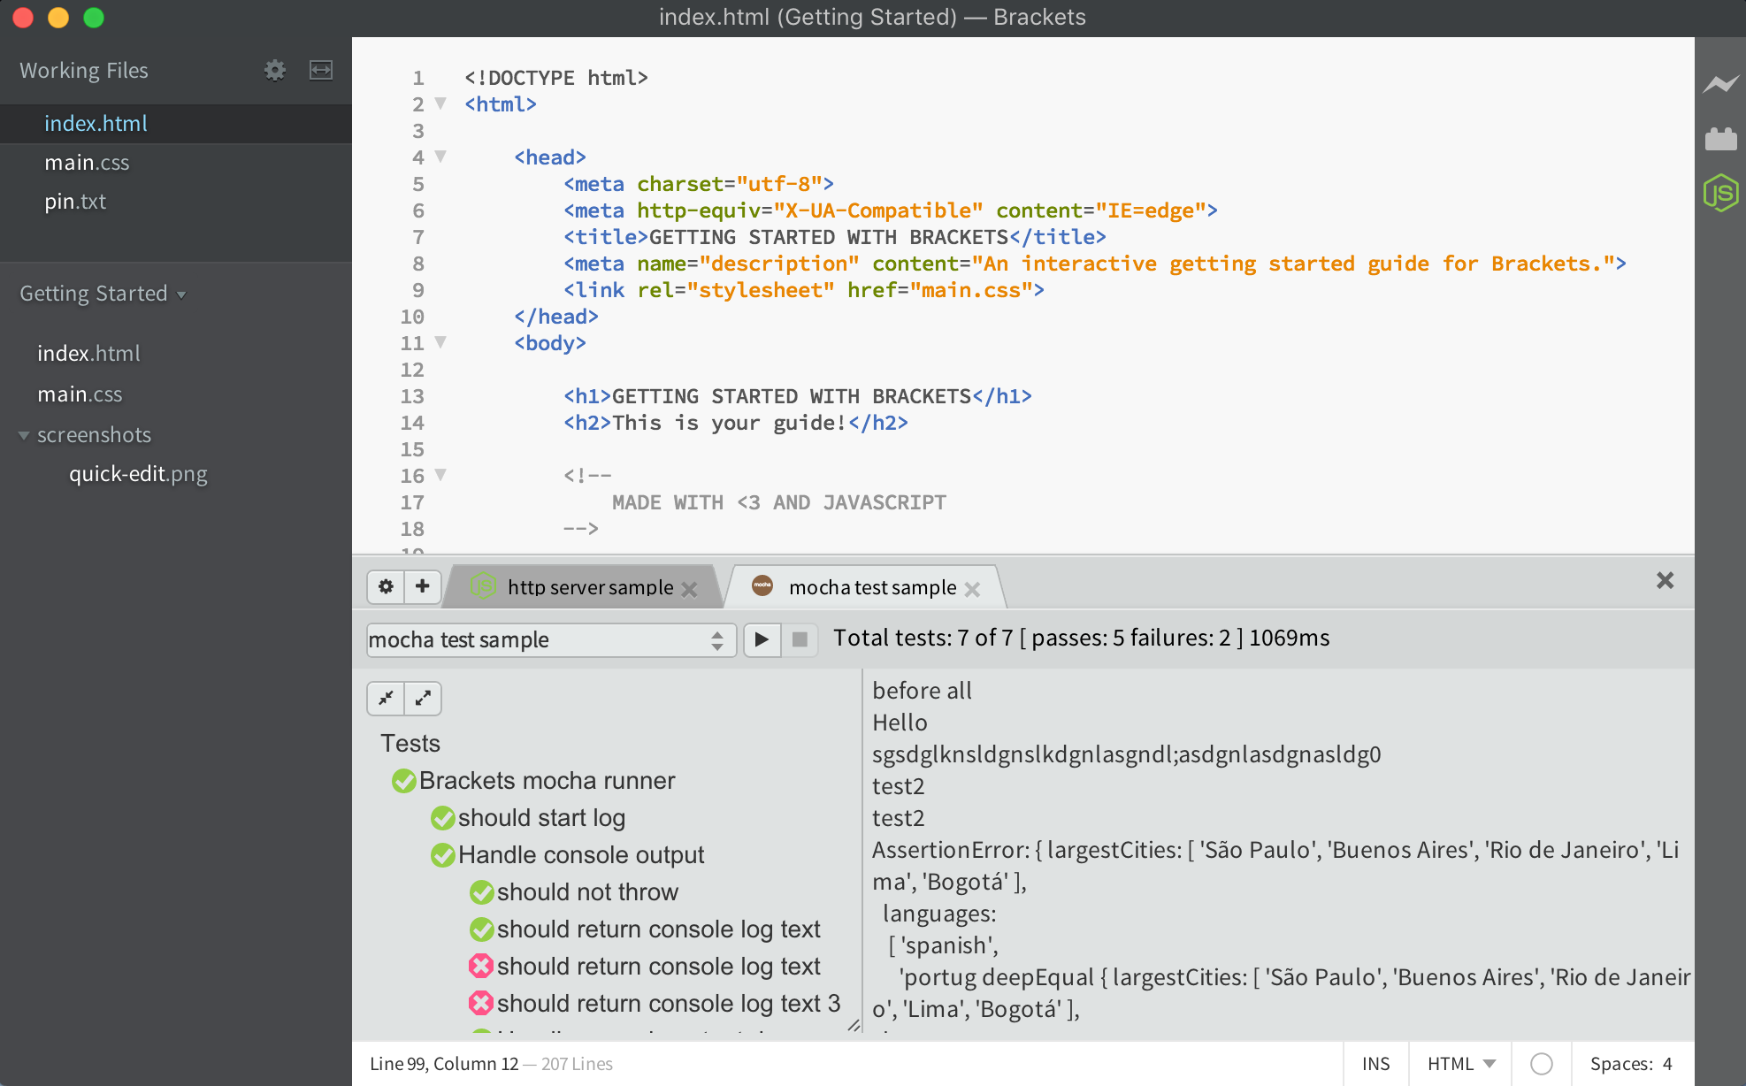Click the Node.js panel icon

point(1720,193)
